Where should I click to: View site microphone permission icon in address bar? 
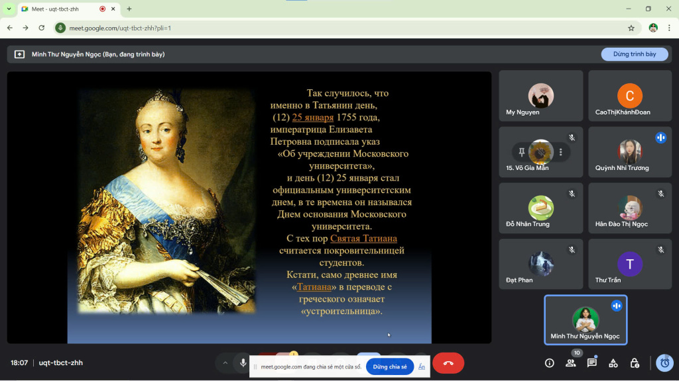[60, 28]
